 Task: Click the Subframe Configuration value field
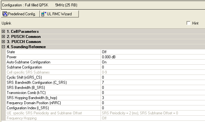[x=153, y=67]
